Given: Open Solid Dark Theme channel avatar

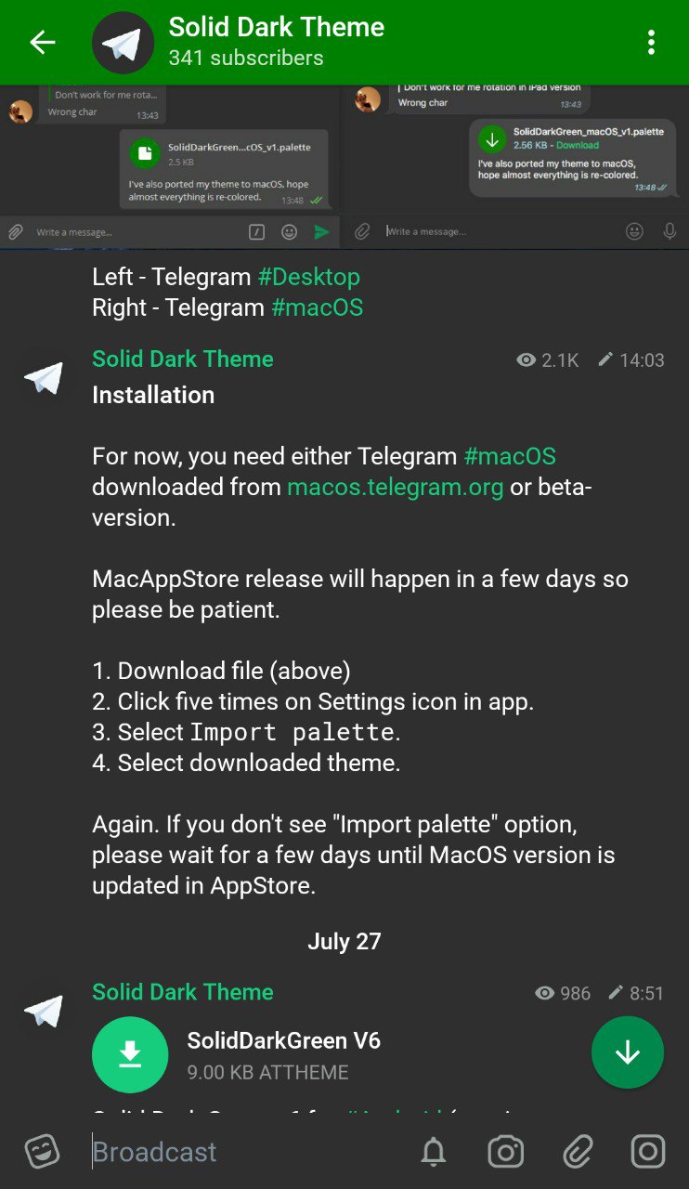Looking at the screenshot, I should pyautogui.click(x=123, y=43).
